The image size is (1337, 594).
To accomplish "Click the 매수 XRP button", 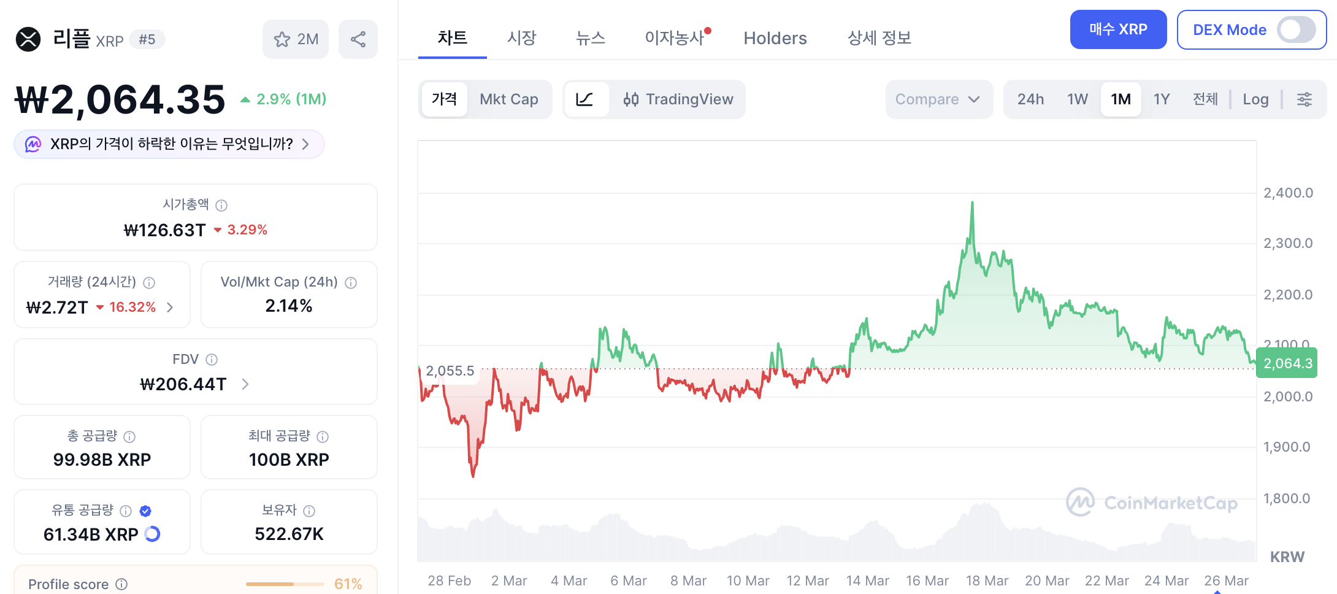I will 1118,29.
